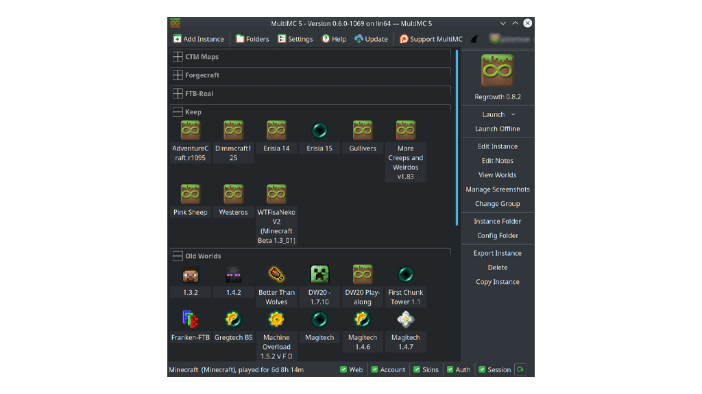
Task: Click Change Group
Action: pyautogui.click(x=498, y=204)
